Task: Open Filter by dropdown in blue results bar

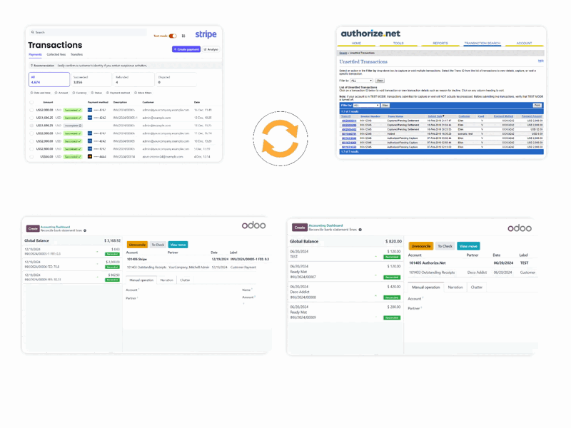Action: [366, 105]
